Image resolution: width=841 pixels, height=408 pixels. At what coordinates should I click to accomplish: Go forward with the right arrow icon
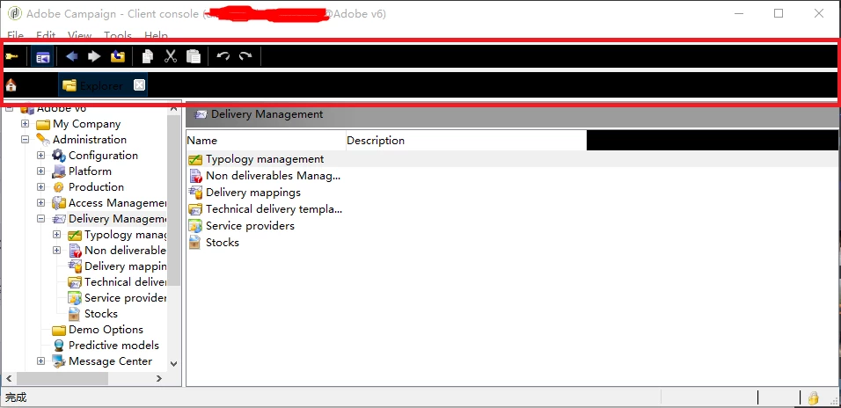[x=94, y=56]
